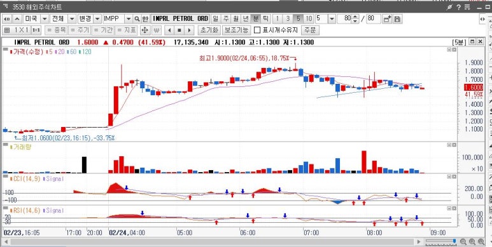Image resolution: width=492 pixels, height=247 pixels.
Task: Open the 변경 dropdown arrow
Action: pos(98,19)
